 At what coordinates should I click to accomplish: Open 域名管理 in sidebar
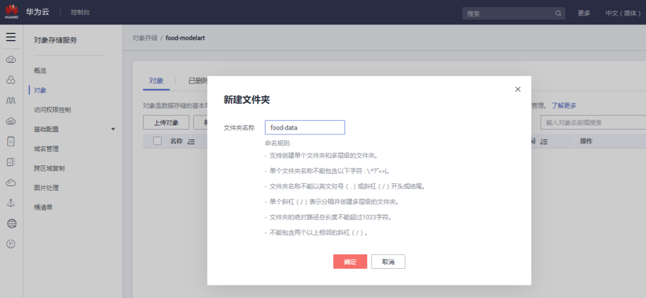(x=46, y=149)
